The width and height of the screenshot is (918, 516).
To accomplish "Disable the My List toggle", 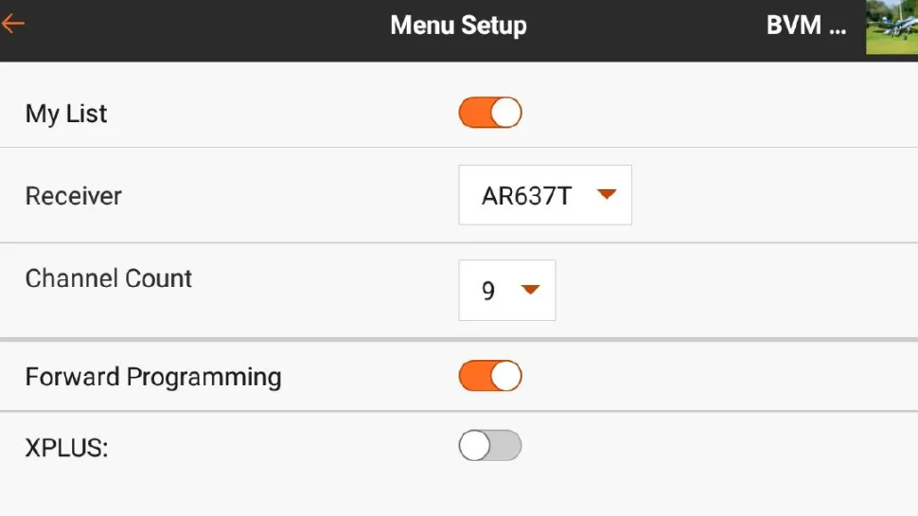I will tap(490, 113).
